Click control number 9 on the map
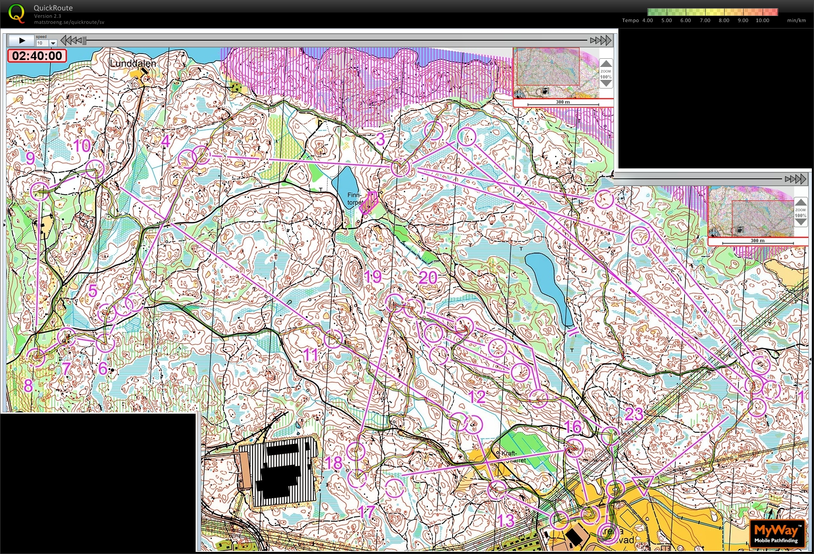The width and height of the screenshot is (814, 554). (30, 158)
